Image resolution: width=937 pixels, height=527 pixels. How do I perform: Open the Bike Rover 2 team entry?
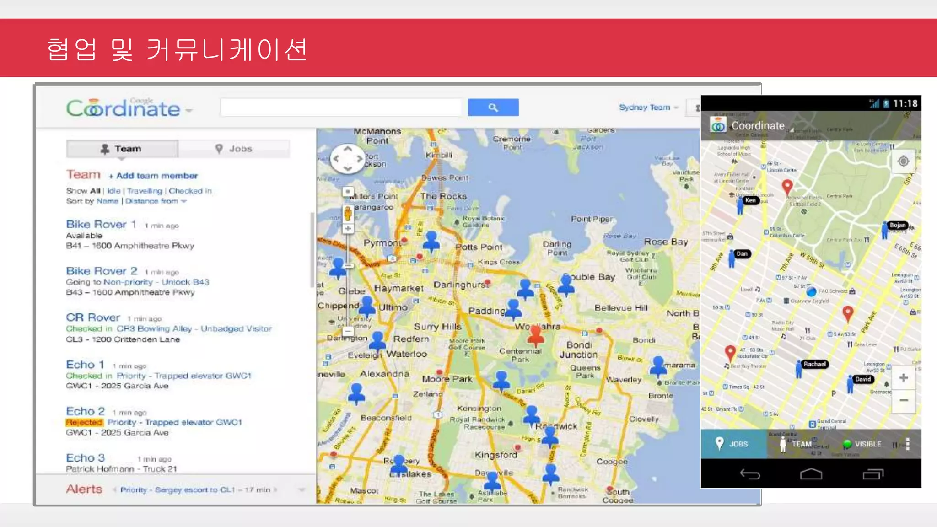(102, 271)
